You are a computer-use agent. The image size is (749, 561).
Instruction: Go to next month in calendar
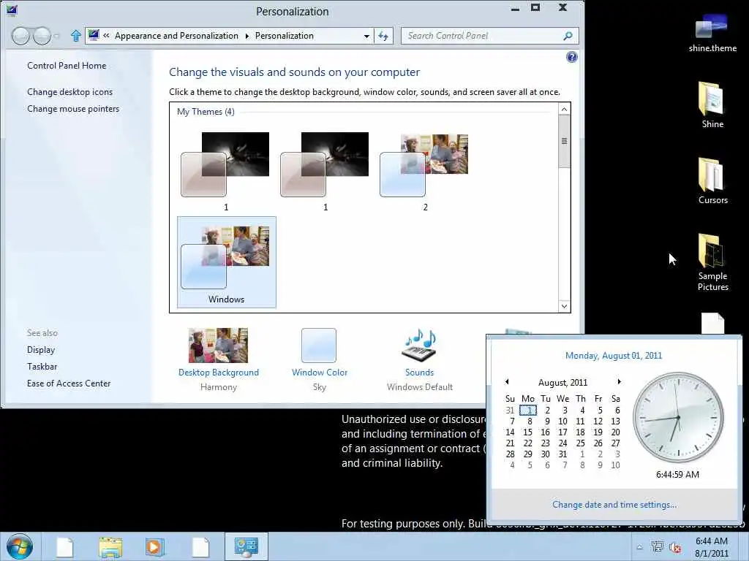click(619, 381)
